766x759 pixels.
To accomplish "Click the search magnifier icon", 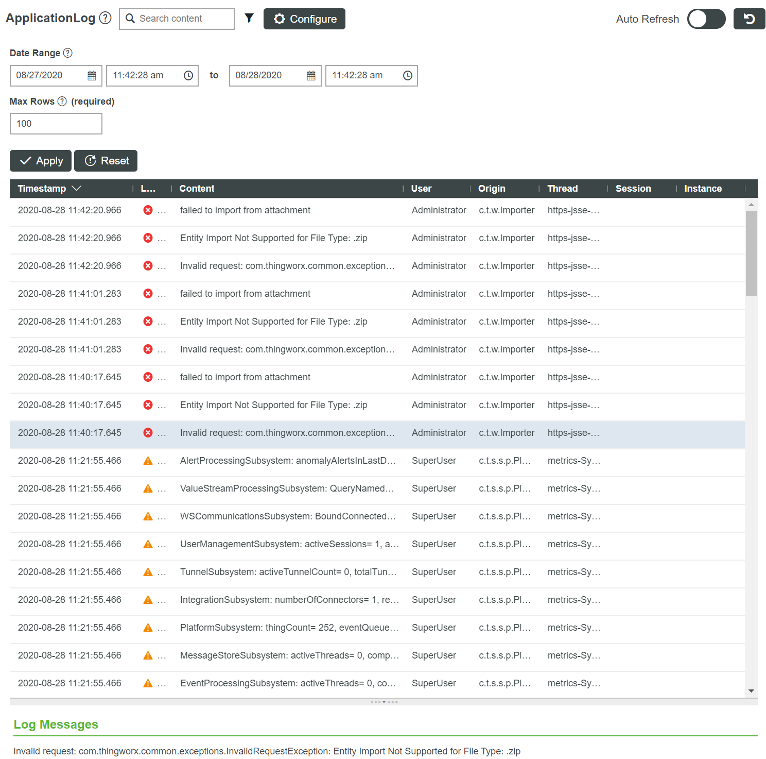I will pos(130,19).
